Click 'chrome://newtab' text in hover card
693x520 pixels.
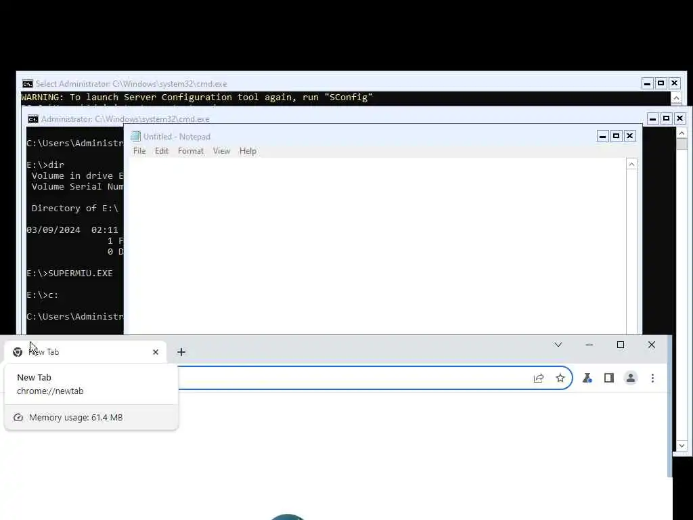pos(50,391)
